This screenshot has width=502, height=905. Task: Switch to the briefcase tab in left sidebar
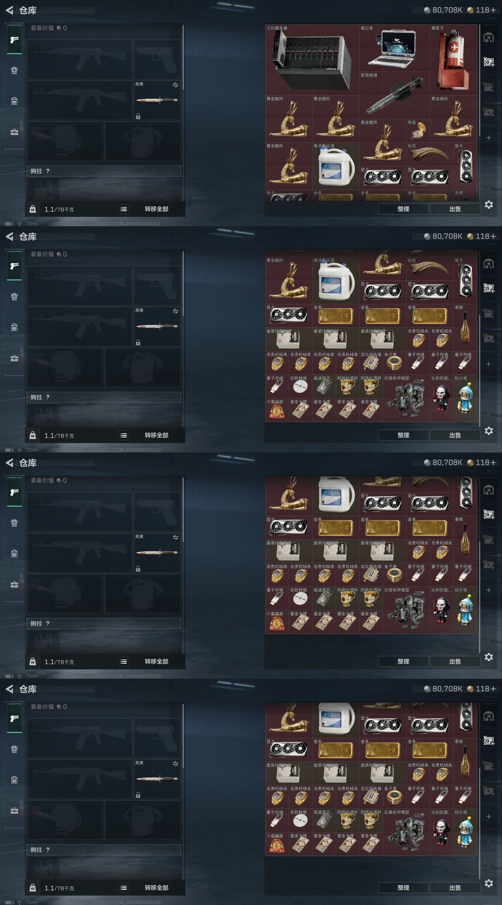click(x=14, y=132)
